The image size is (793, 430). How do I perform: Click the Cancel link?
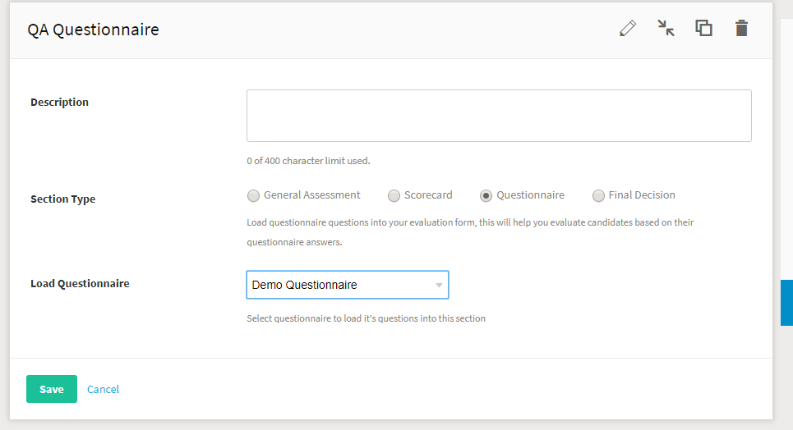[104, 389]
